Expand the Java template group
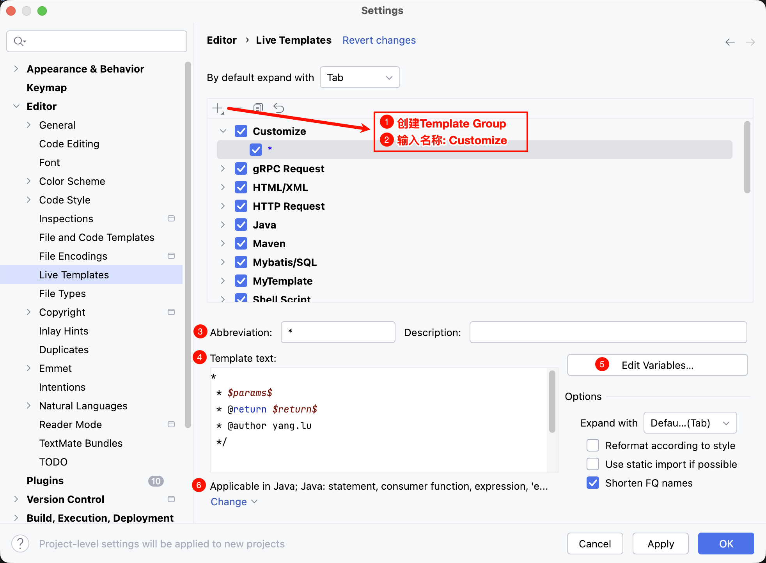The height and width of the screenshot is (563, 766). (223, 225)
